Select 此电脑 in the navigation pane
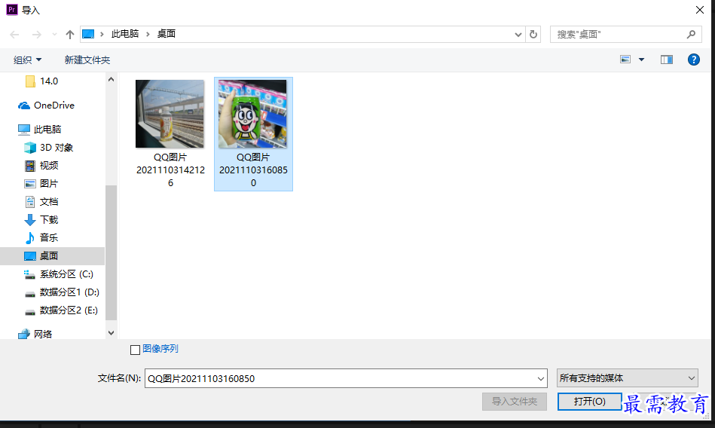The height and width of the screenshot is (428, 715). pyautogui.click(x=47, y=129)
